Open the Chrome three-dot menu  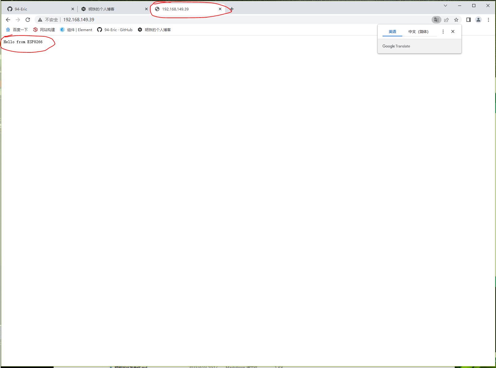point(488,20)
